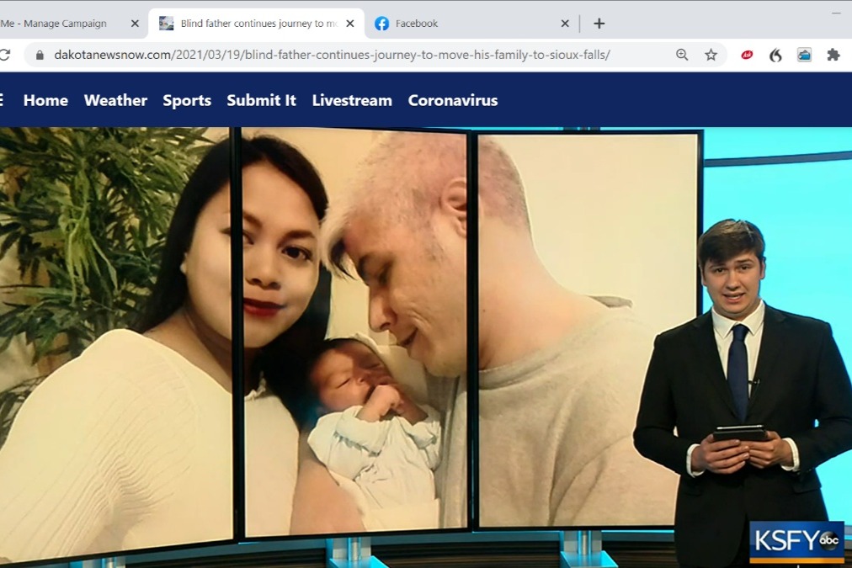Close the Facebook tab
Viewport: 852px width, 568px height.
565,24
